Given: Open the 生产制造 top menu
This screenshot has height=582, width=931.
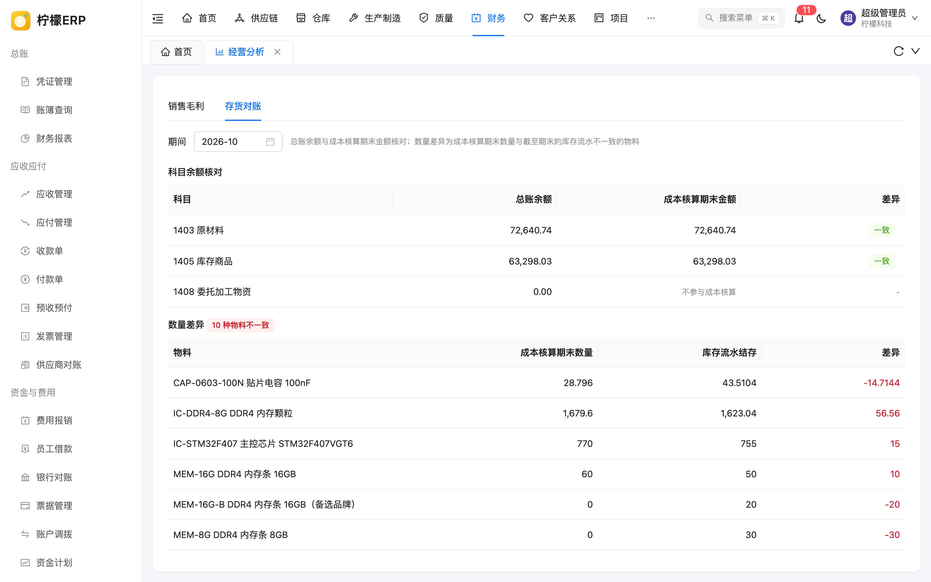Looking at the screenshot, I should 375,18.
